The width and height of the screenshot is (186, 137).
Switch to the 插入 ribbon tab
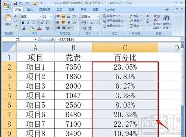click(30, 10)
